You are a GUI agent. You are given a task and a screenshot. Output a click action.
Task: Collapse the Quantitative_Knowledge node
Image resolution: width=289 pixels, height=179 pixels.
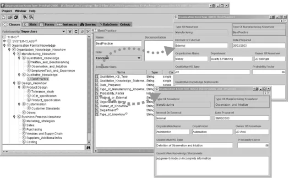click(x=19, y=58)
